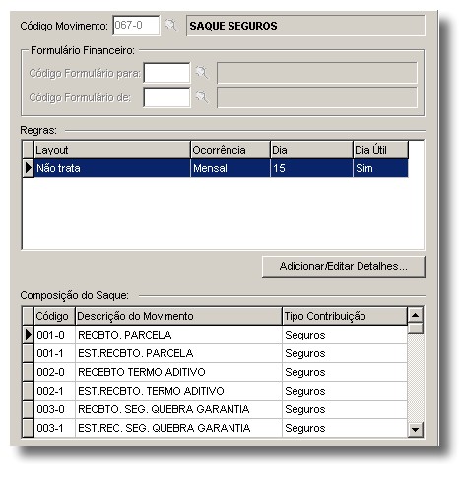Click the Regras row selector arrow
The image size is (459, 495).
point(29,168)
